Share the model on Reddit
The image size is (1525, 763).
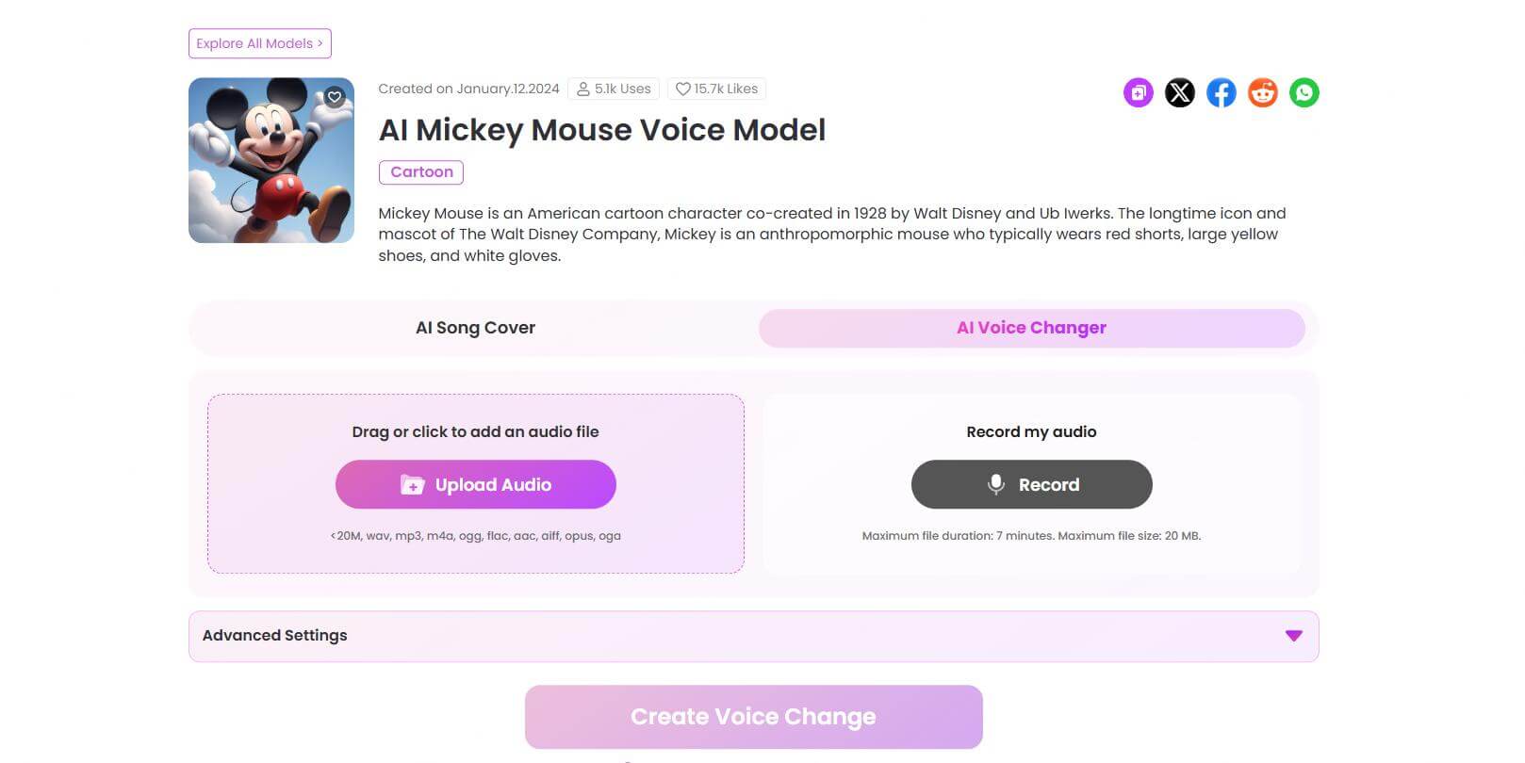click(x=1263, y=92)
